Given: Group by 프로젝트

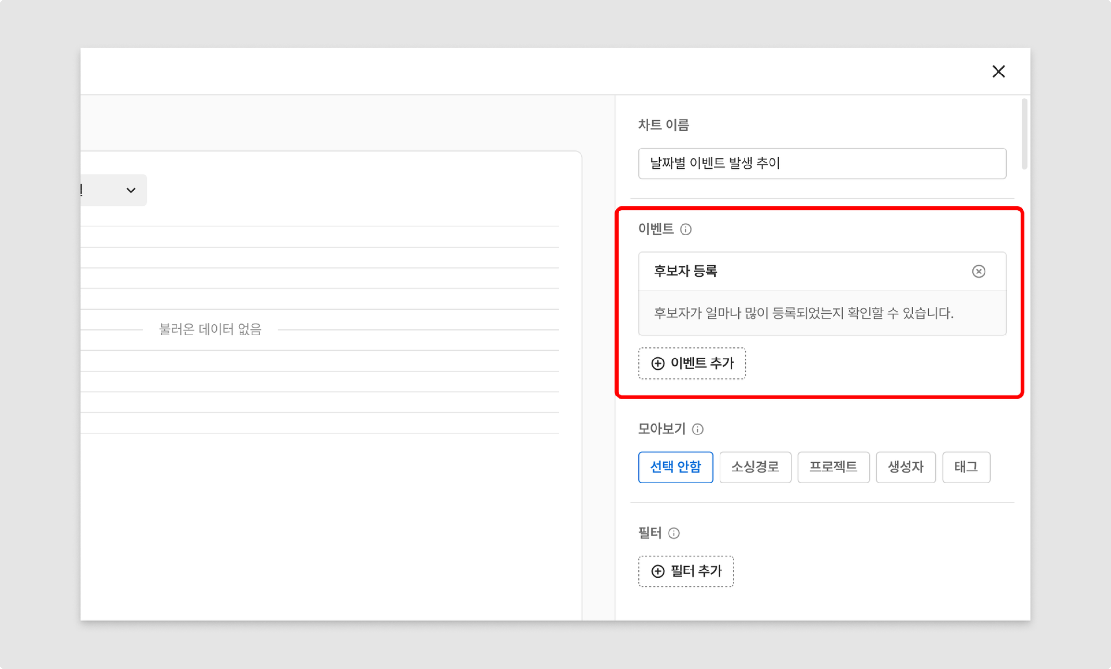Looking at the screenshot, I should pyautogui.click(x=833, y=467).
